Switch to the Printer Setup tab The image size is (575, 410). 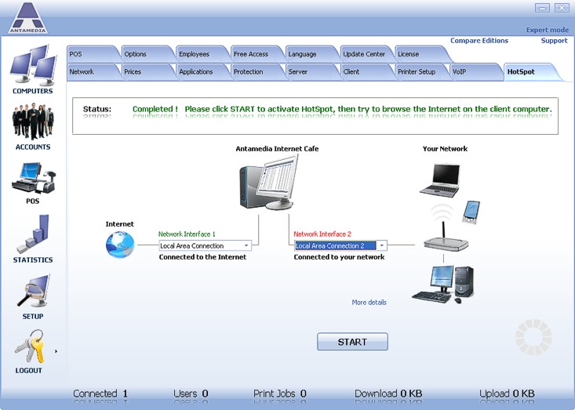click(420, 72)
